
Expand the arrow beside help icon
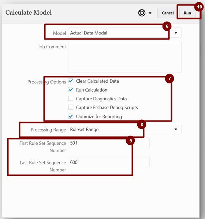point(150,13)
